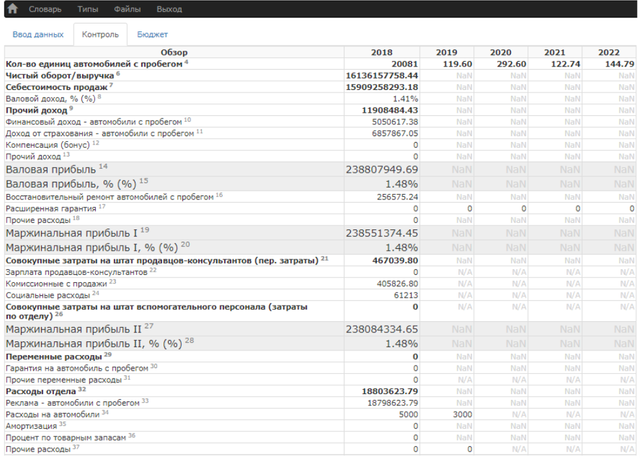Select the value 144.79 for 2022
The width and height of the screenshot is (640, 458).
[x=620, y=64]
